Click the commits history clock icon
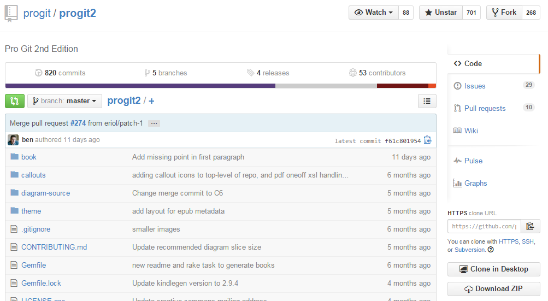Screen dimensions: 548x301 (38, 73)
